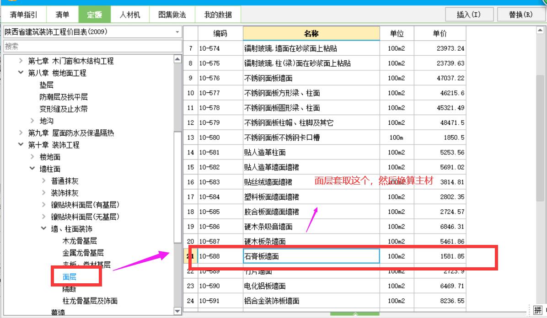Expand 第七章 木门窗和木结构工程 node
The height and width of the screenshot is (318, 547).
pos(21,61)
